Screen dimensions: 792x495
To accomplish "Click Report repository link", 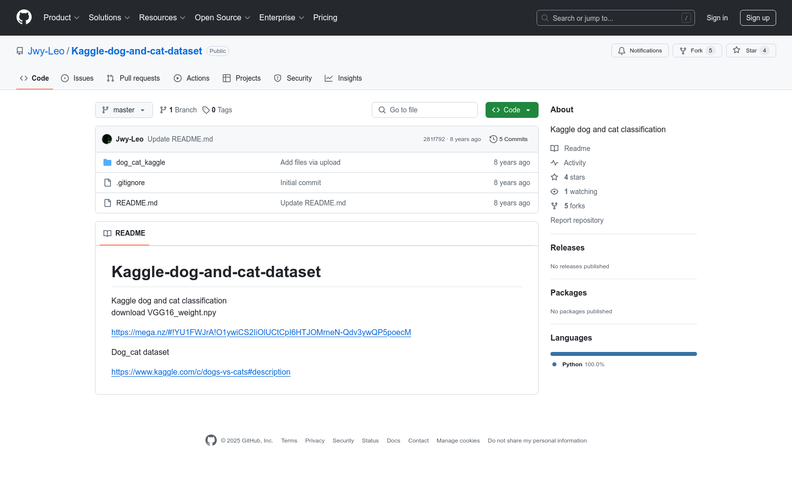I will (577, 220).
